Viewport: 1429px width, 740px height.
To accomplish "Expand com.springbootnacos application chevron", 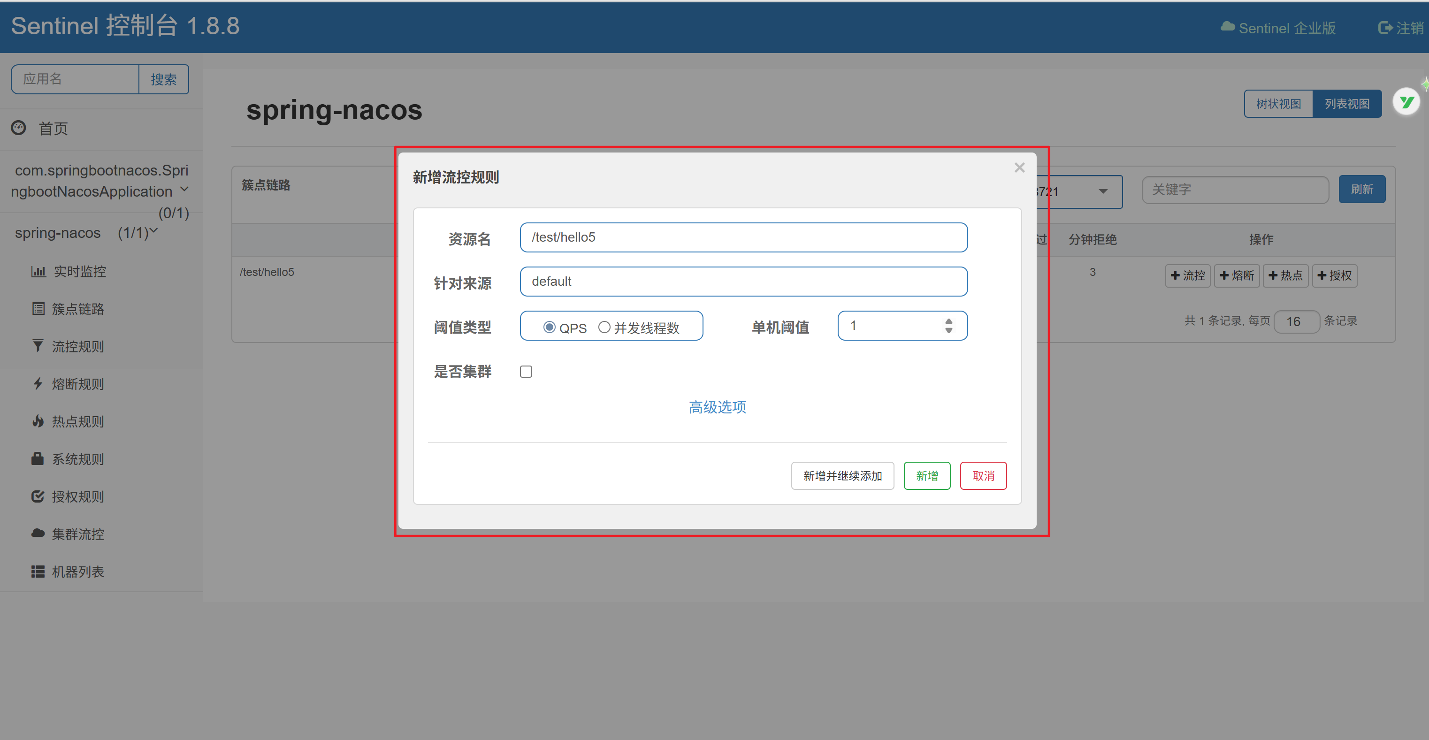I will (x=185, y=189).
